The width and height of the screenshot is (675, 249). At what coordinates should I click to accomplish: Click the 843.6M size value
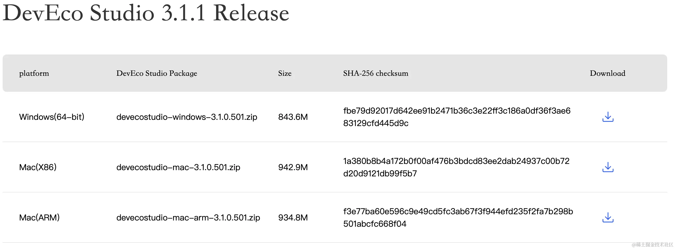click(293, 117)
